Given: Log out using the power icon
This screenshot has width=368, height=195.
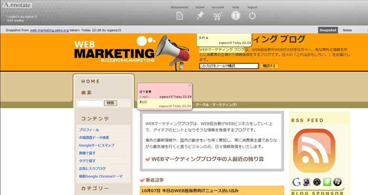Looking at the screenshot, I should point(252,16).
